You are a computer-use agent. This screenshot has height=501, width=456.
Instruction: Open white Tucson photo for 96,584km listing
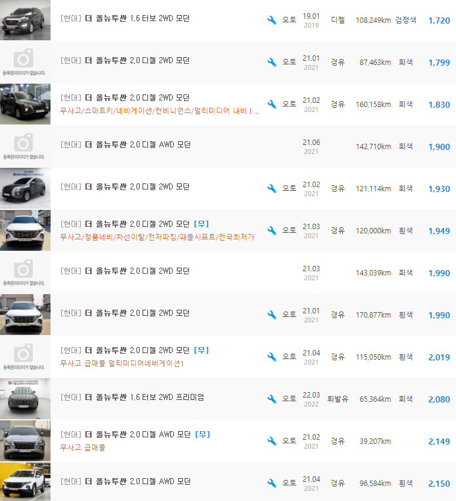pyautogui.click(x=25, y=482)
